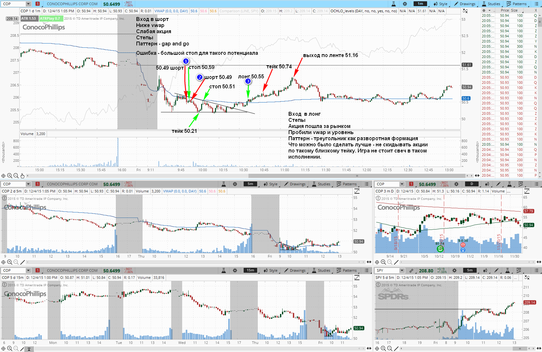Viewport: 542px width, 352px height.
Task: Zoom in with magnifier under 1m chart
Action: (10, 176)
